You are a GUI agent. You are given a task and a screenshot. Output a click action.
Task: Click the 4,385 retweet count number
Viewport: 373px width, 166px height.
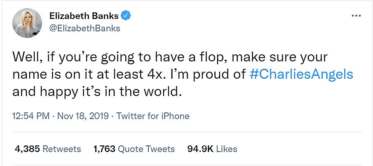(27, 149)
